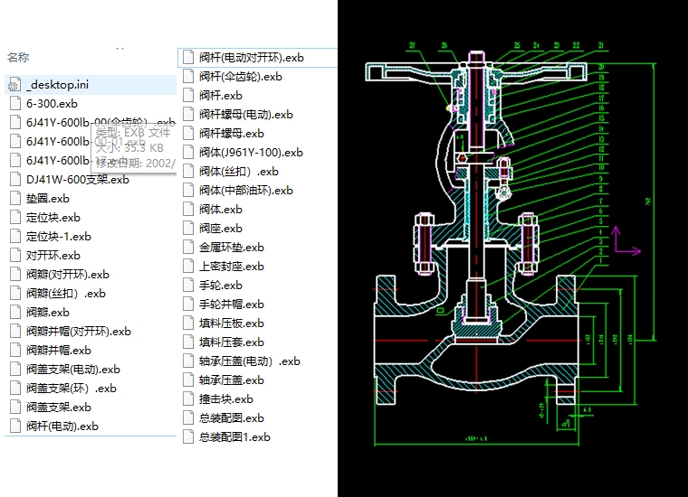
Task: Click the 撞击块.exb file icon
Action: point(188,399)
